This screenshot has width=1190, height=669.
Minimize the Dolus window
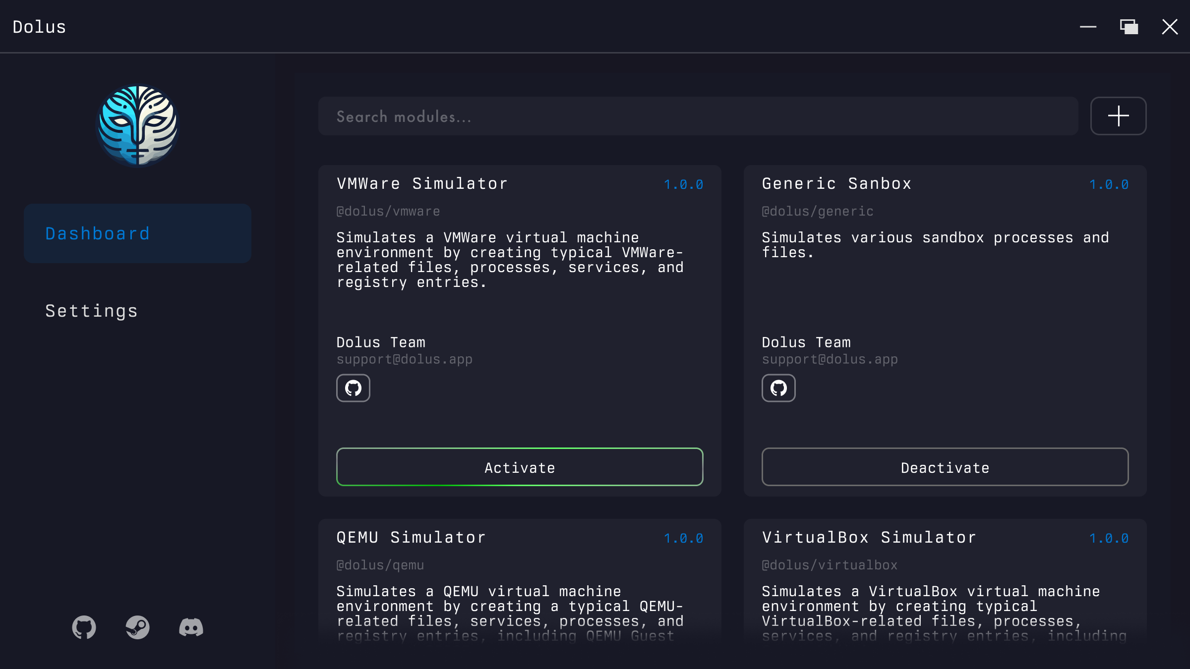(1088, 27)
